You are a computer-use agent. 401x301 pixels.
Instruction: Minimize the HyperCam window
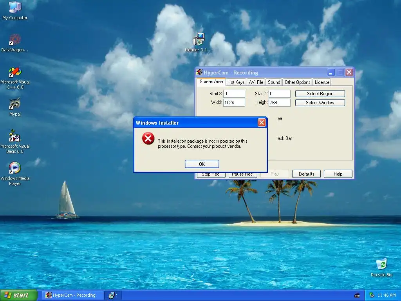click(331, 73)
